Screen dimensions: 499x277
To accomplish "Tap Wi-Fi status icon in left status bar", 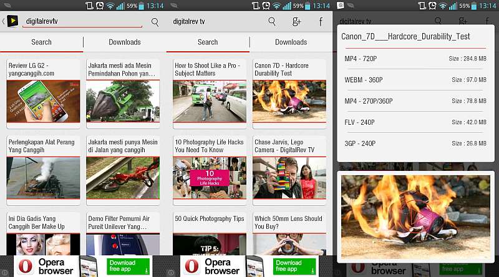I will click(x=110, y=6).
